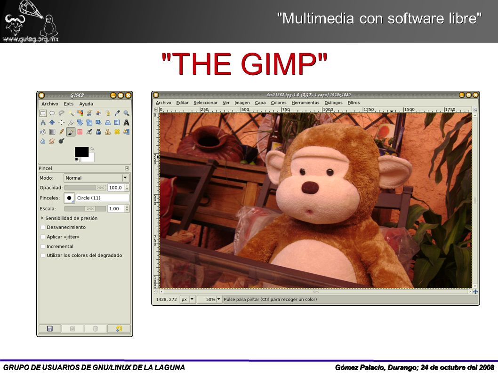Select the Align tool
Image resolution: width=498 pixels, height=373 pixels.
(61, 123)
